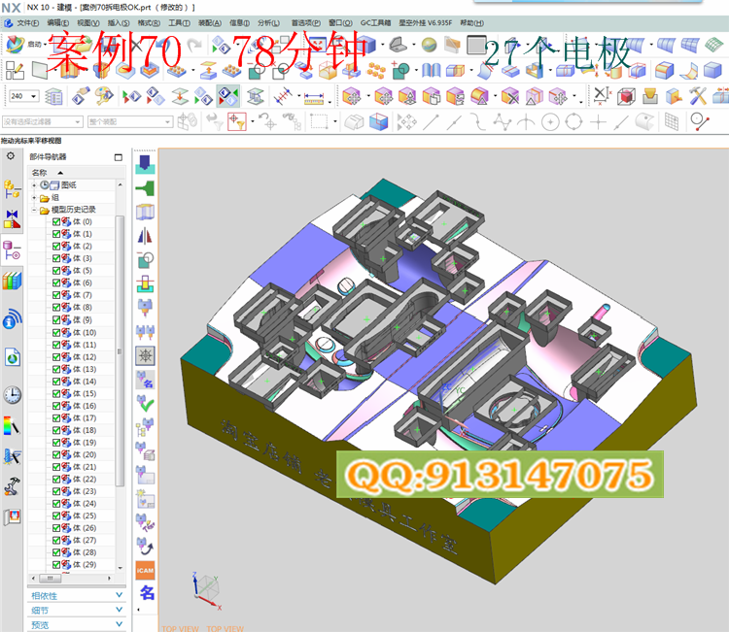Click the electrode check mark icon
Viewport: 729px width, 632px height.
145,403
